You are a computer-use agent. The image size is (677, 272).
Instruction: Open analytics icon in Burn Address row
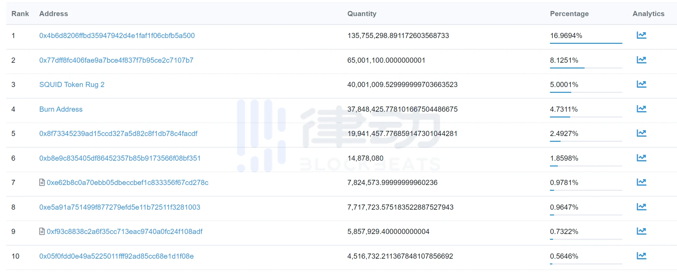[x=641, y=109]
